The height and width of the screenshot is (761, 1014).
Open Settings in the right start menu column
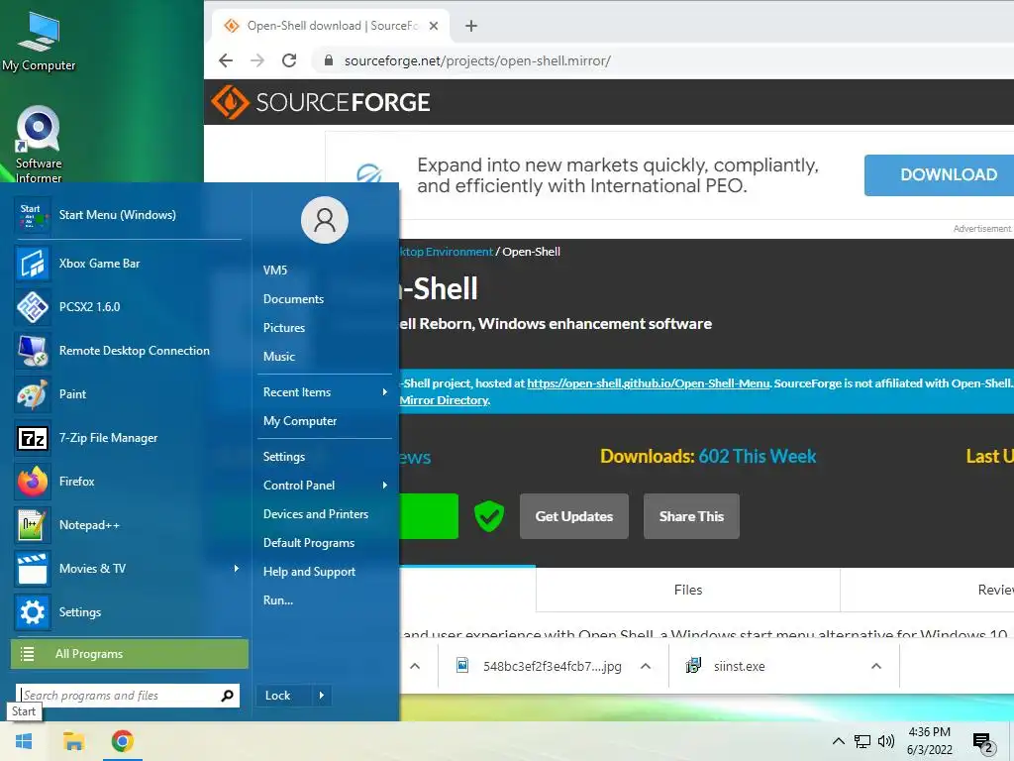(284, 457)
